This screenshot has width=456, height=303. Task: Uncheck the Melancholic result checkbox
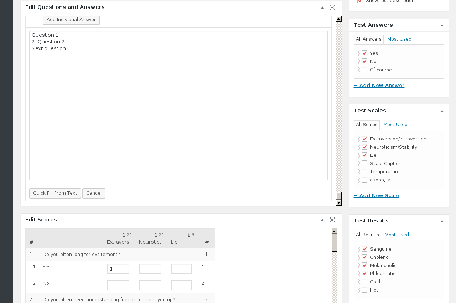click(x=364, y=265)
